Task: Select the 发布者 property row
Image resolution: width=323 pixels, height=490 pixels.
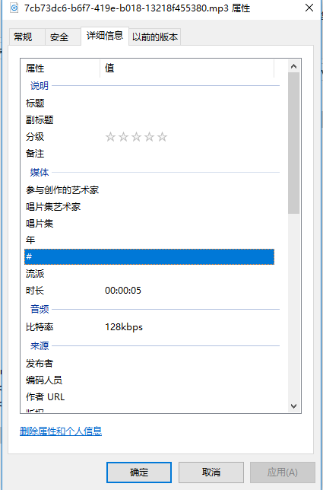Action: pos(150,364)
